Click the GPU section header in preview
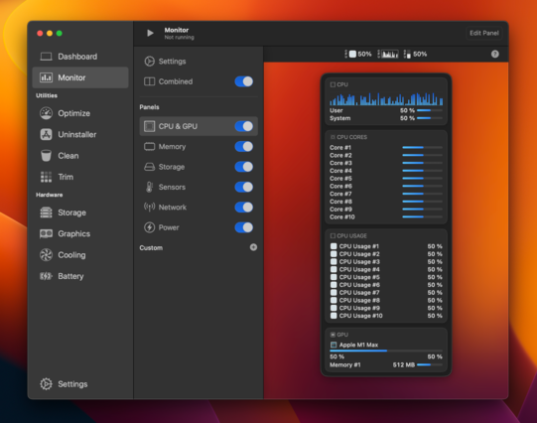The width and height of the screenshot is (537, 423). click(x=339, y=335)
